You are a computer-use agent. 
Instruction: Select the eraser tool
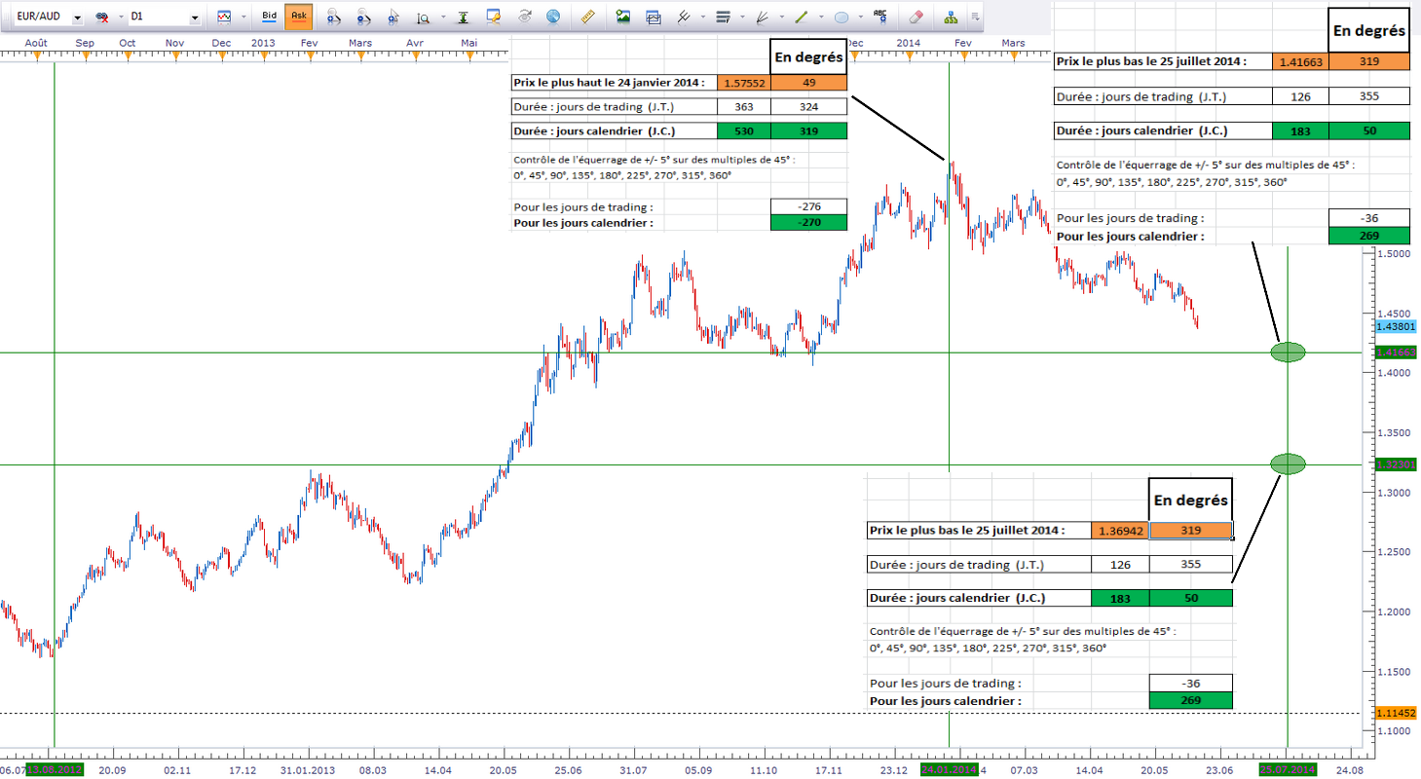click(x=915, y=17)
